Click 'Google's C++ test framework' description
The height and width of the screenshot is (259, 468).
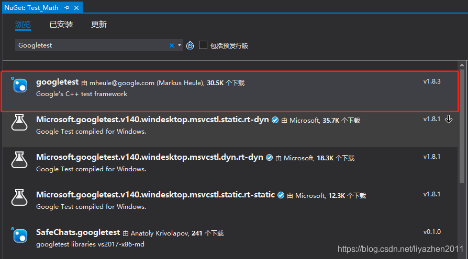pyautogui.click(x=82, y=94)
